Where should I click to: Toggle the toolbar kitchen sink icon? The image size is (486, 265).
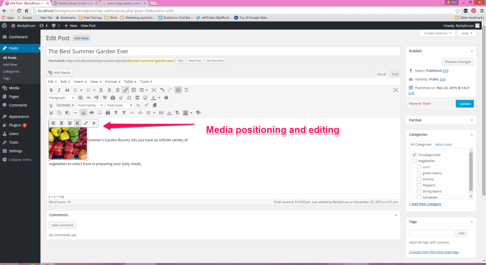[x=178, y=90]
